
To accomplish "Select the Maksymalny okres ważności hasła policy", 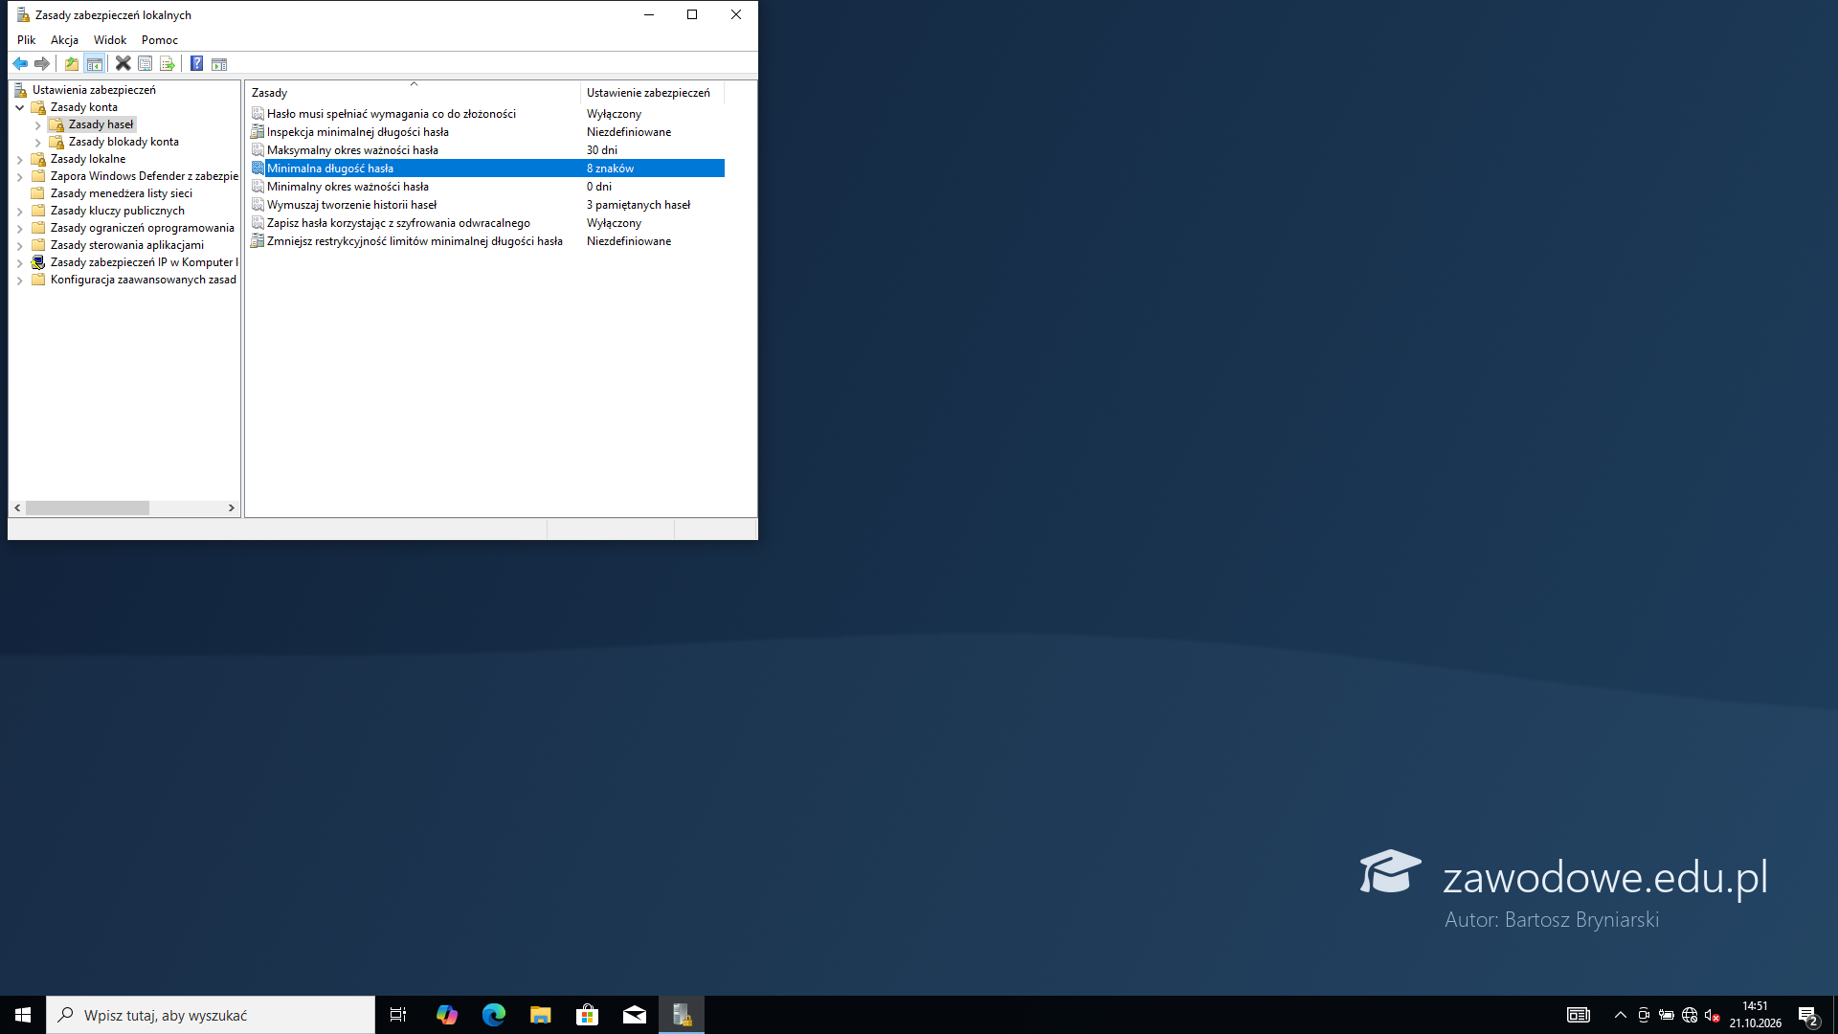I will coord(352,150).
